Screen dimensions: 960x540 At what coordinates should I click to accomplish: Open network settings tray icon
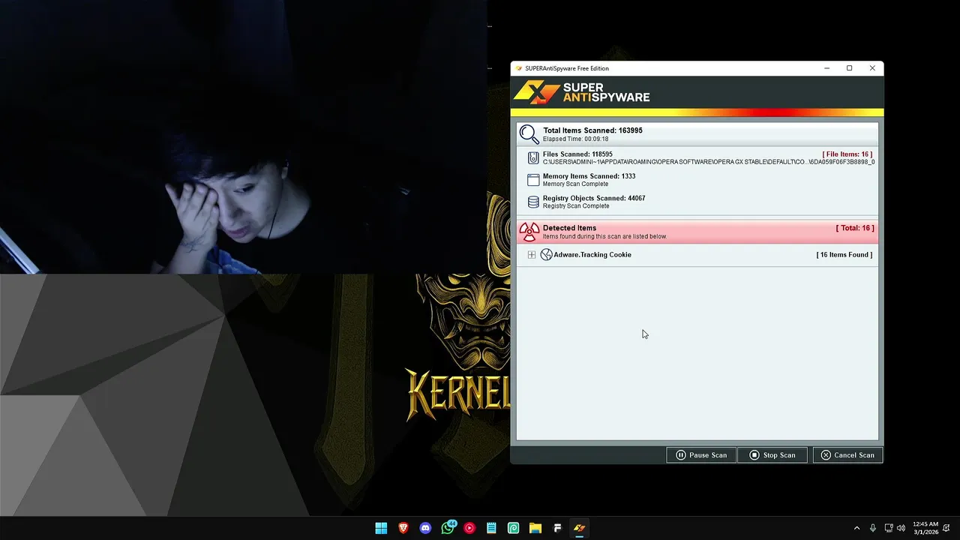coord(889,528)
